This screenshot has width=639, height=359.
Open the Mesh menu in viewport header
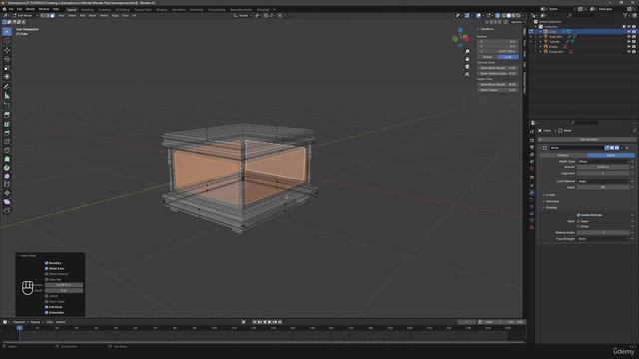point(92,16)
